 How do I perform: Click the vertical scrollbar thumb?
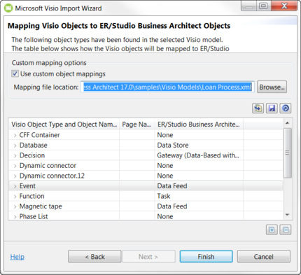288,153
